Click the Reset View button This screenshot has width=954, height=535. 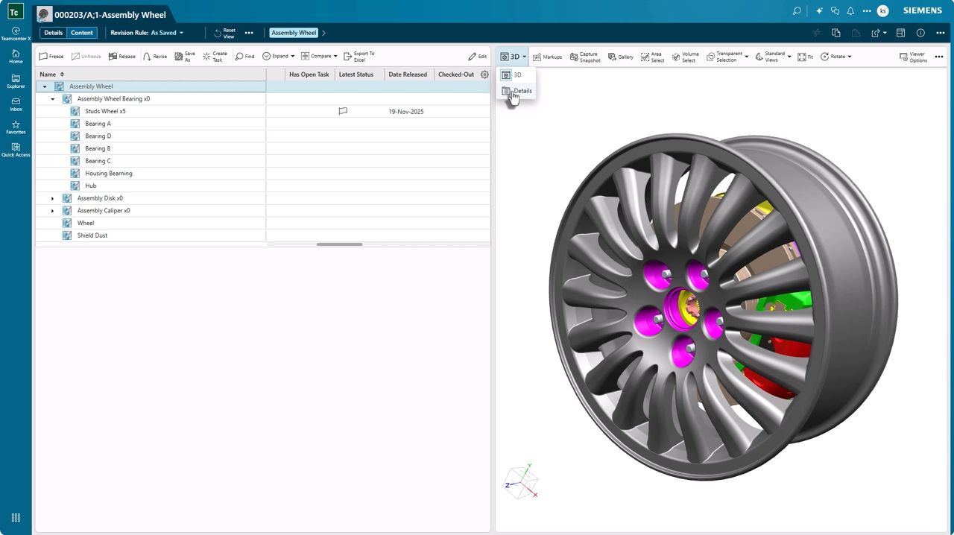tap(224, 33)
